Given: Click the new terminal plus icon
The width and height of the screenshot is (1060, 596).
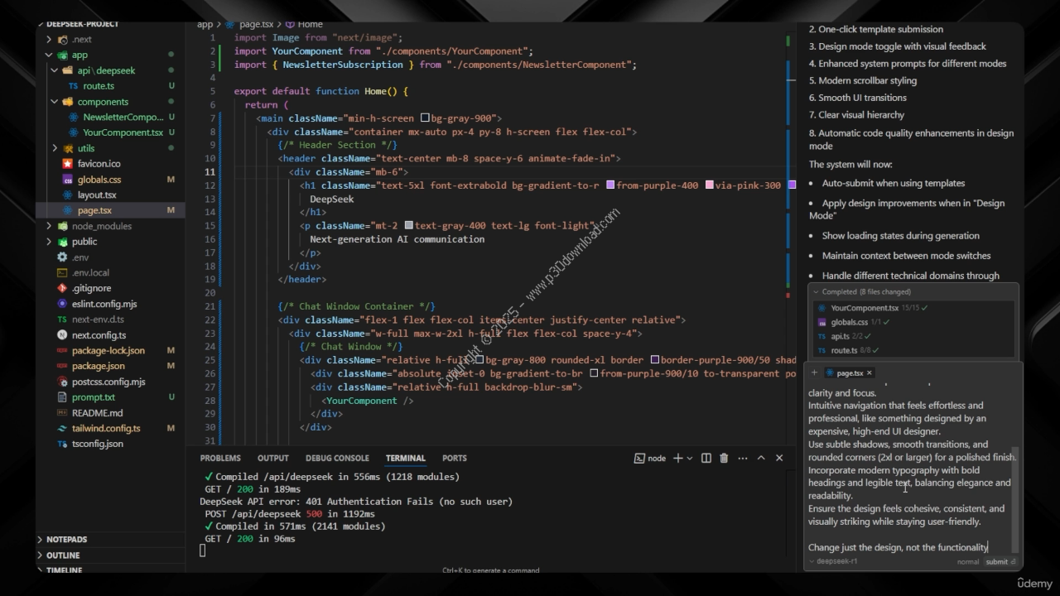Looking at the screenshot, I should [677, 458].
